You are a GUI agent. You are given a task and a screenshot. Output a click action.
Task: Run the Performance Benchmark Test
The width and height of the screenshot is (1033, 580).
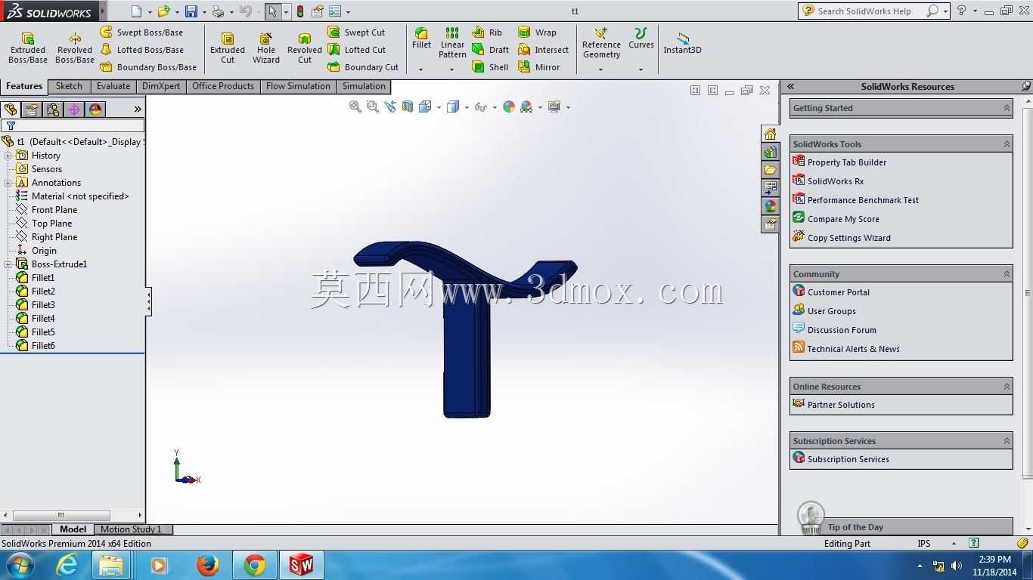pyautogui.click(x=863, y=200)
